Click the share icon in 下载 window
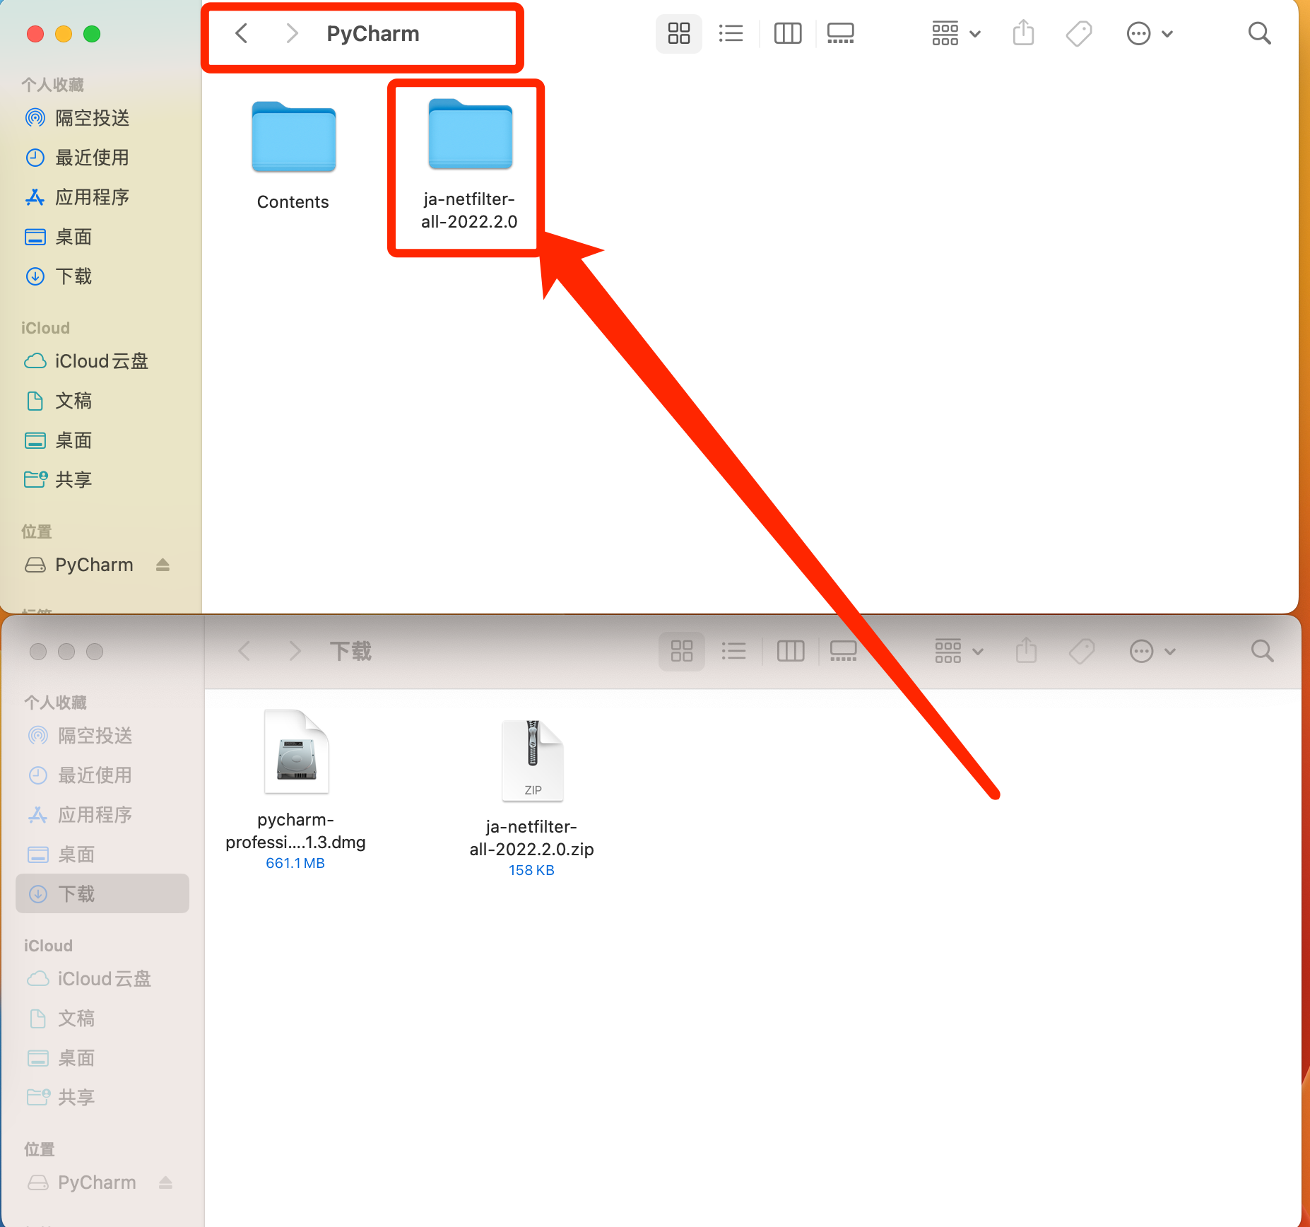The width and height of the screenshot is (1310, 1227). [x=1026, y=651]
